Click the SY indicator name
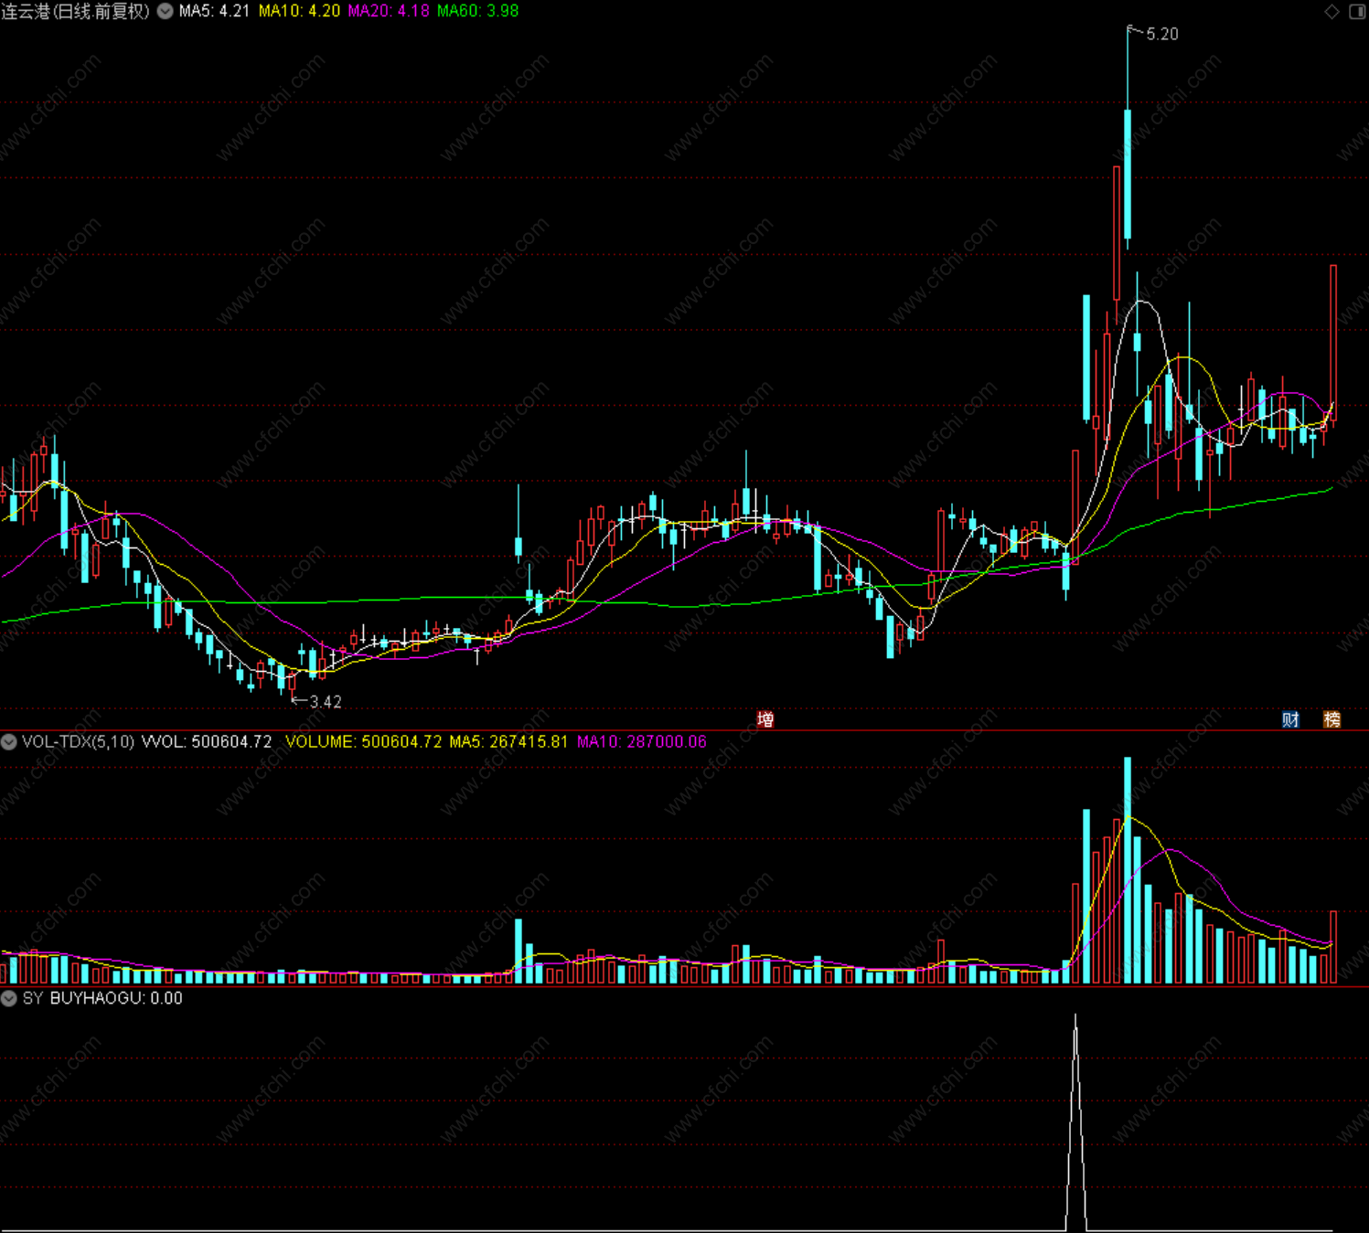The image size is (1369, 1233). click(33, 998)
